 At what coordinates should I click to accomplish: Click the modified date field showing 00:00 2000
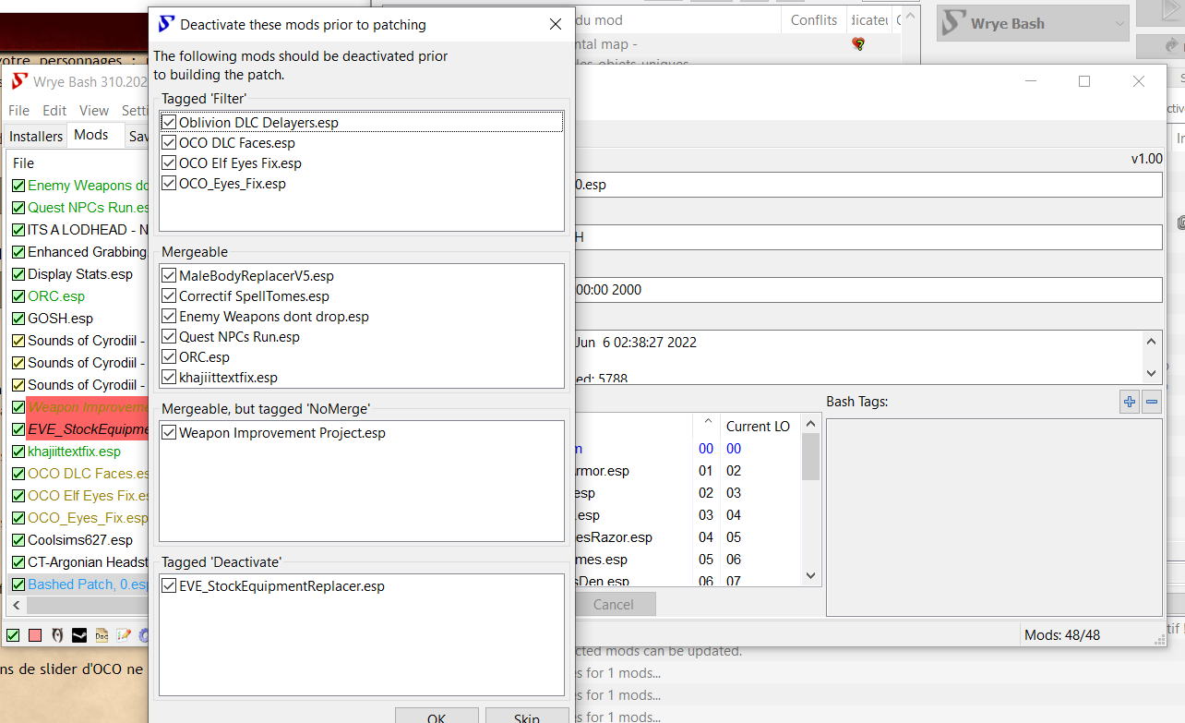click(867, 290)
